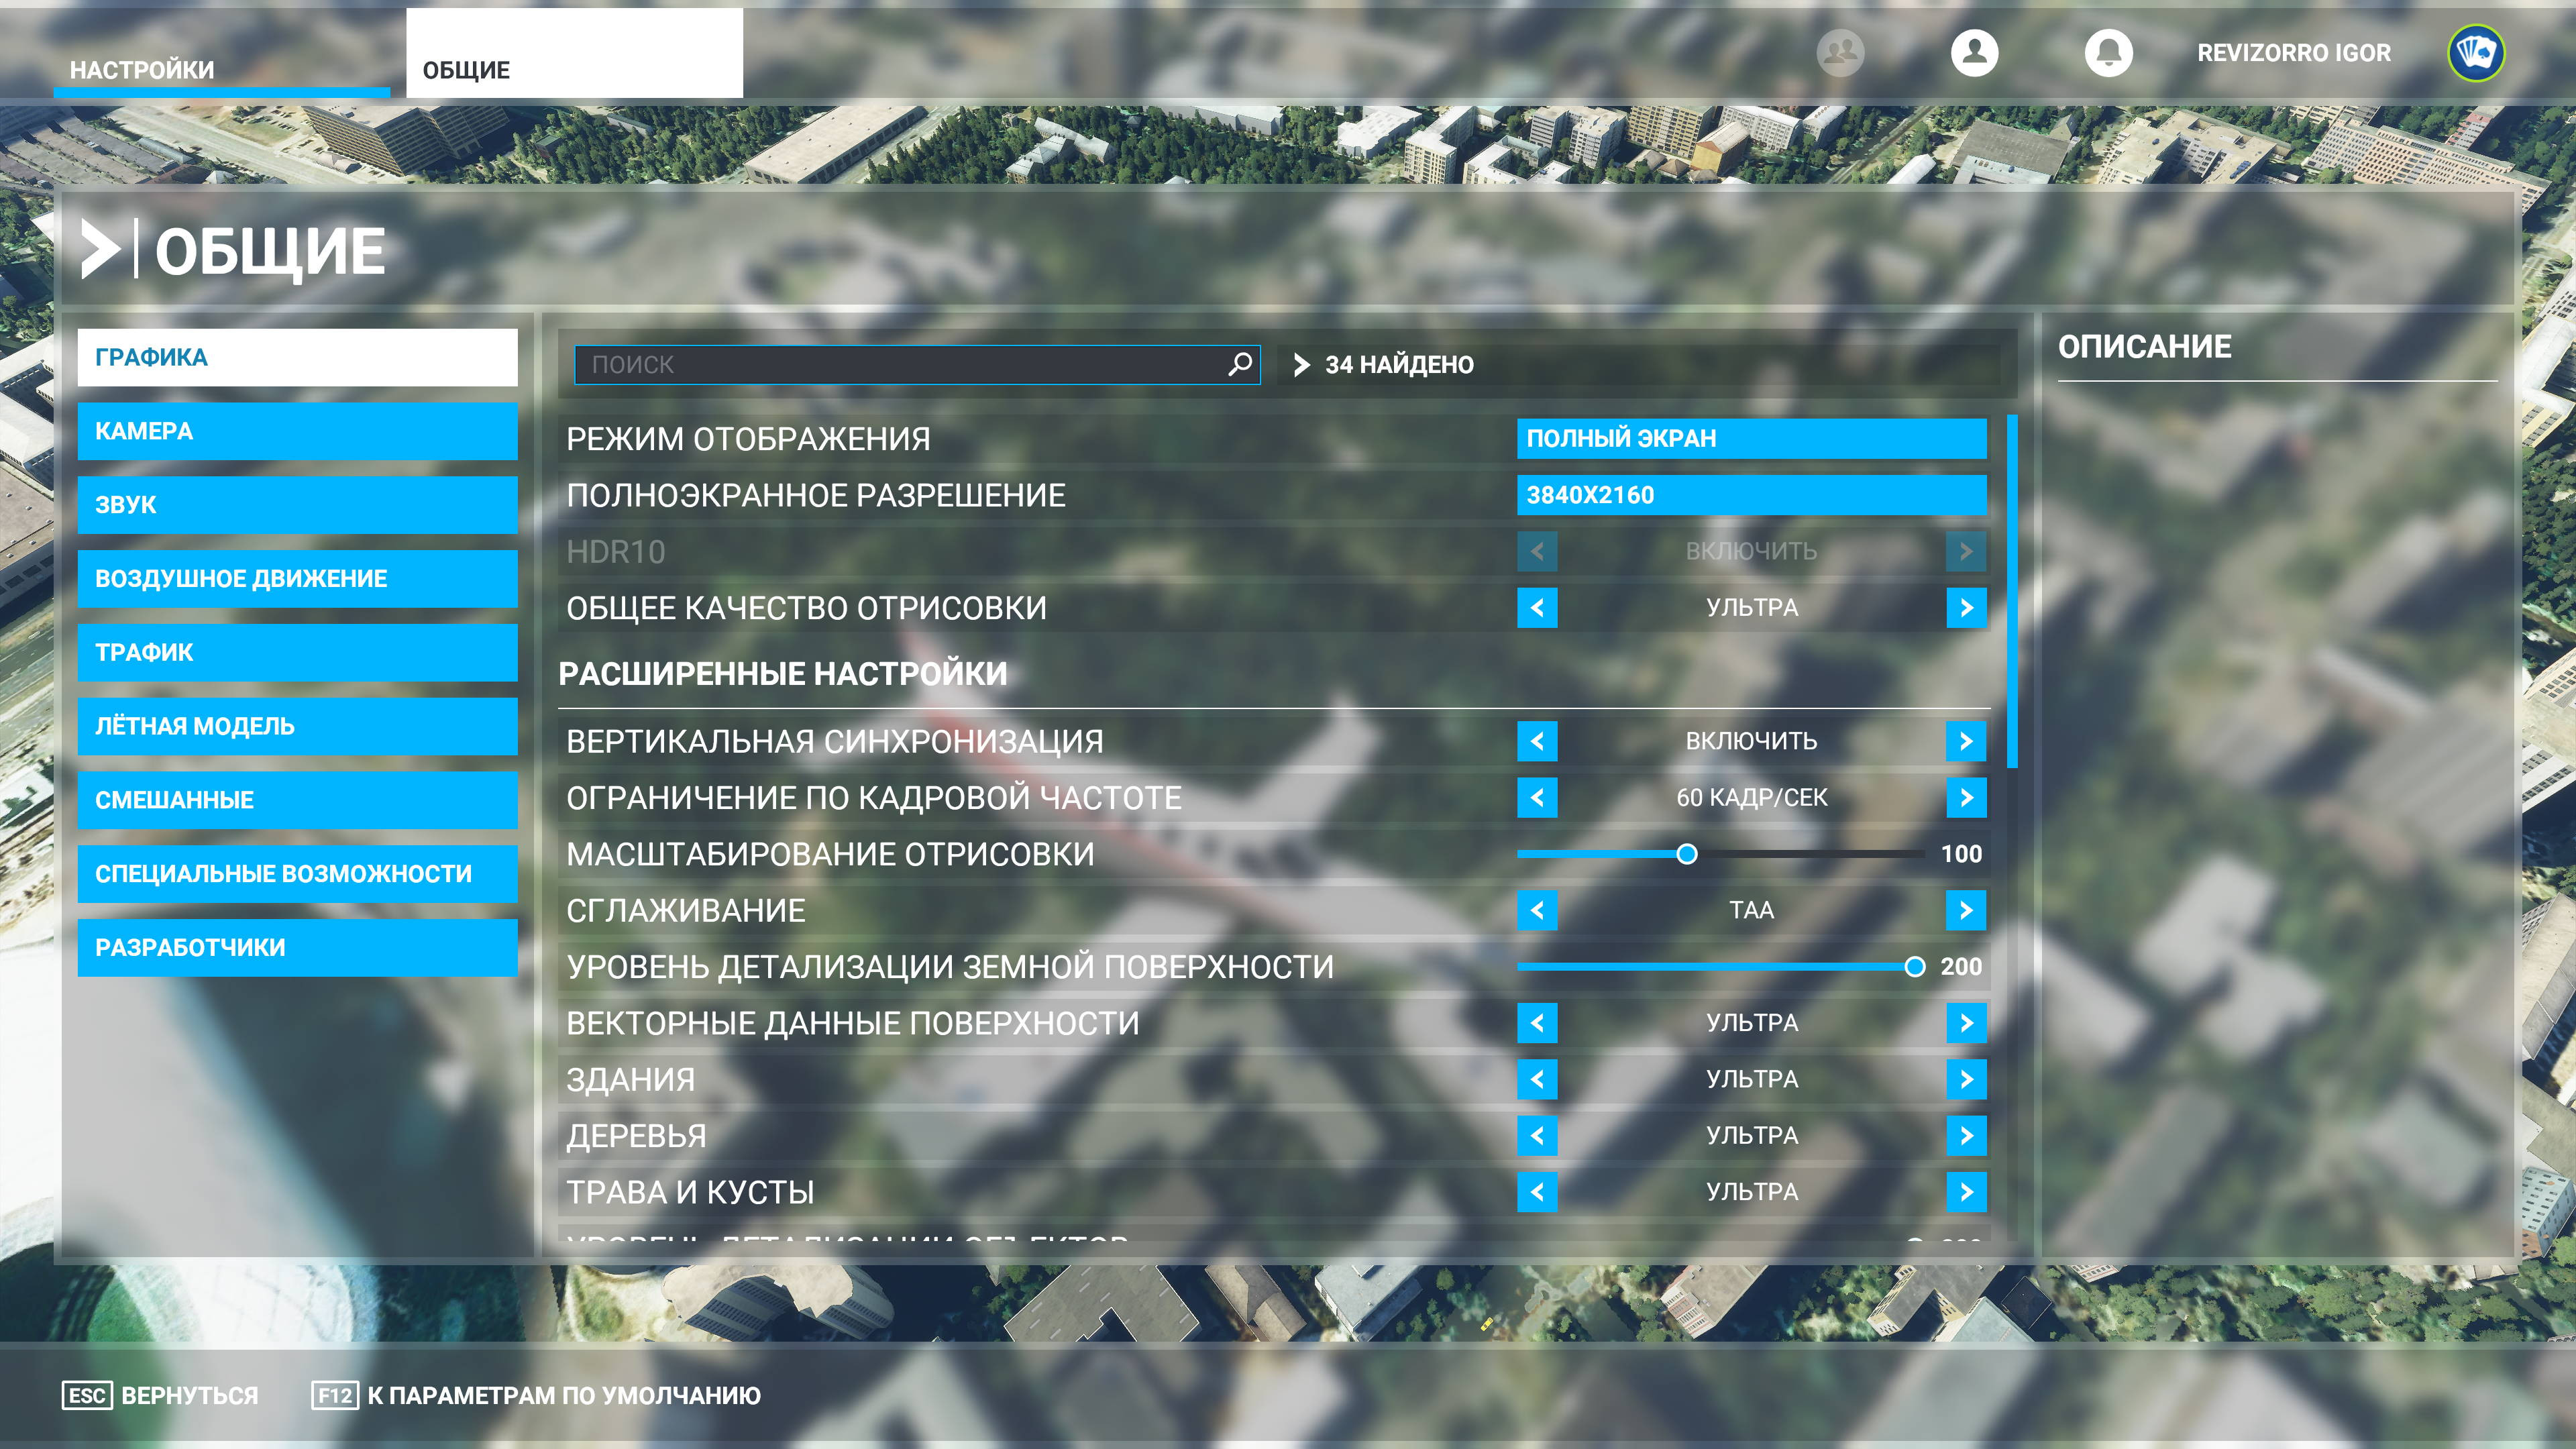This screenshot has height=1449, width=2576.
Task: Open the display mode dropdown Полный экран
Action: coord(1751,438)
